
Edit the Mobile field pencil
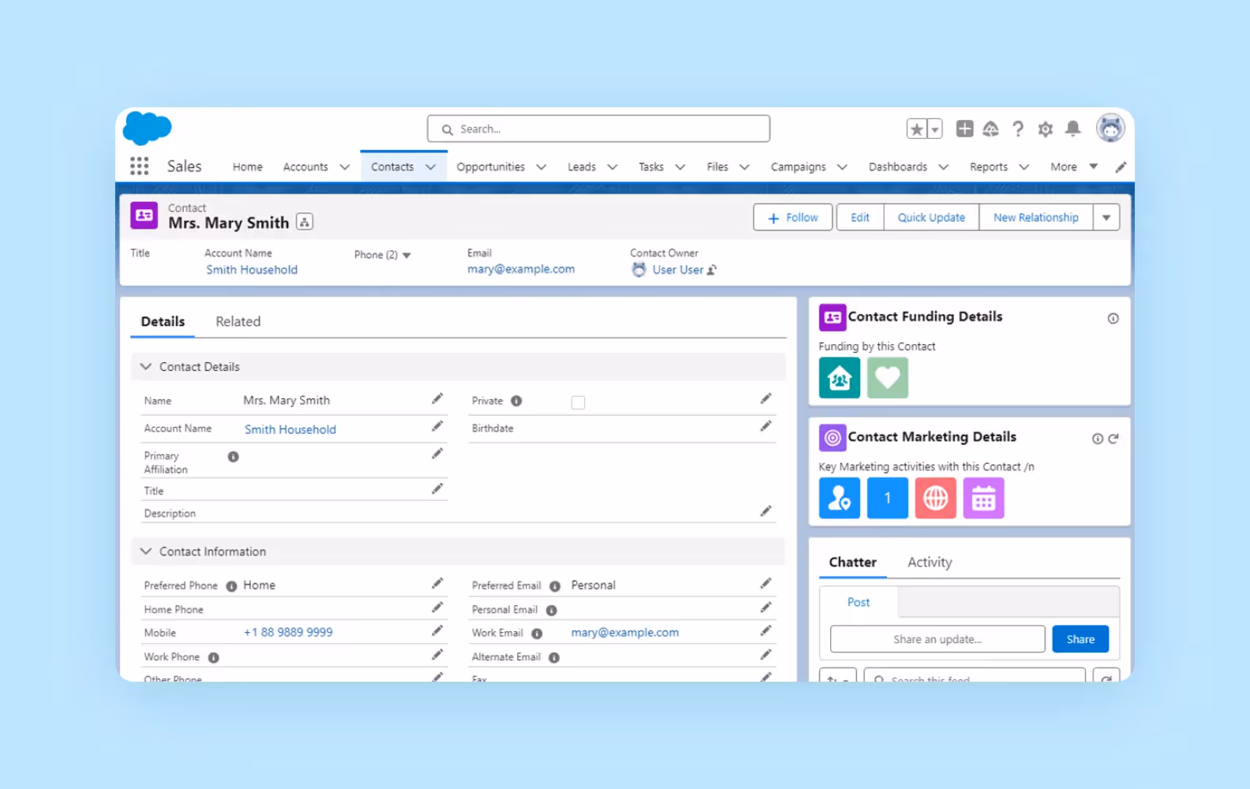[437, 631]
